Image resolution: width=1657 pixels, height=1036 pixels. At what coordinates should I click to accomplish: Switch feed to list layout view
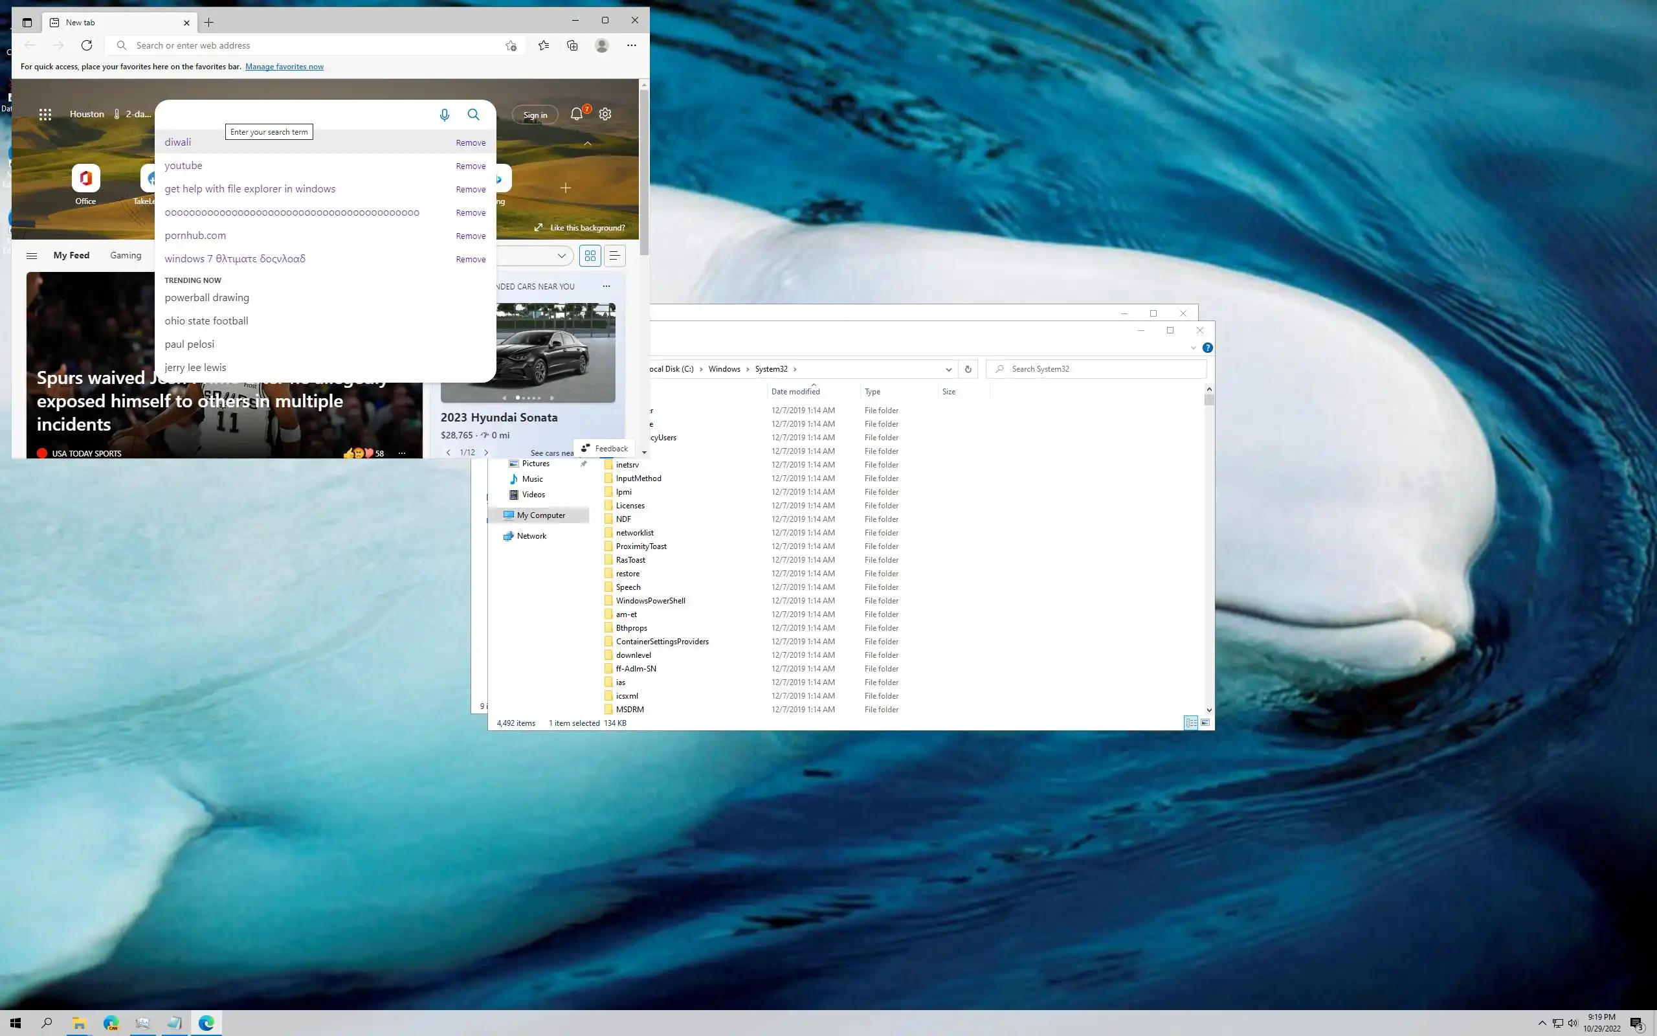(x=615, y=256)
